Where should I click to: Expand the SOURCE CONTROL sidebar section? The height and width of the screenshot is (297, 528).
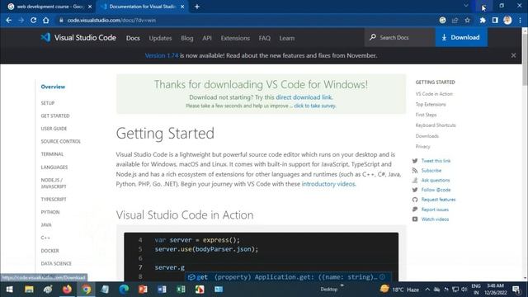[x=60, y=141]
